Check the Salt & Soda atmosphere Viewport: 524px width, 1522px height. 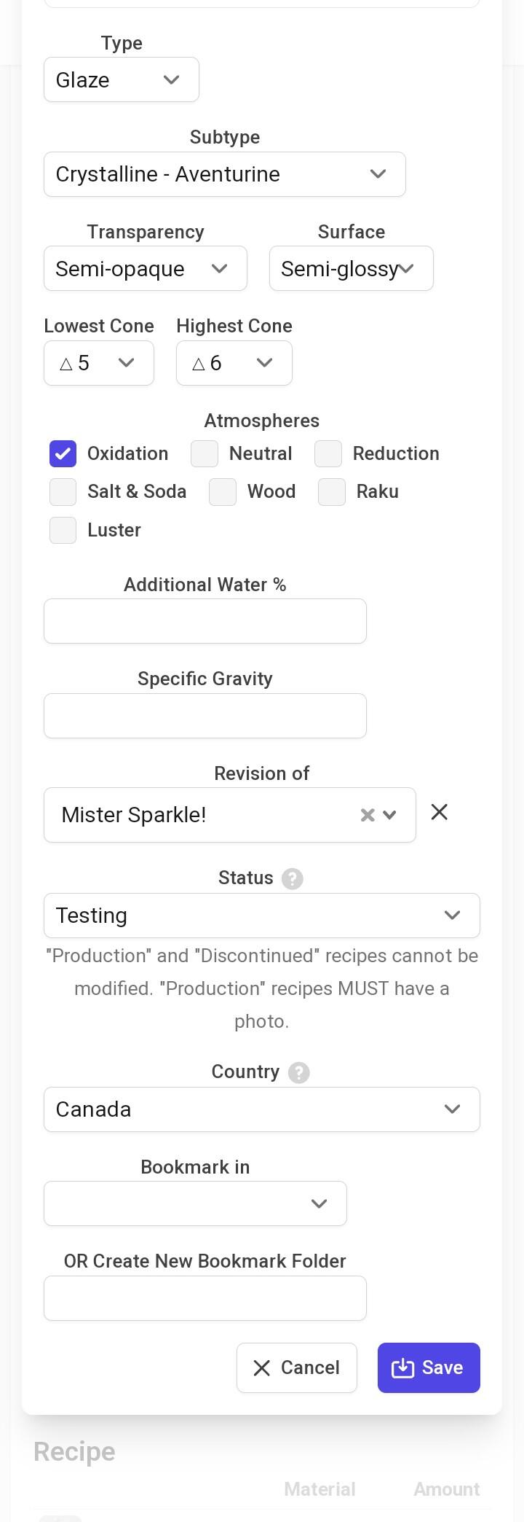pos(63,491)
